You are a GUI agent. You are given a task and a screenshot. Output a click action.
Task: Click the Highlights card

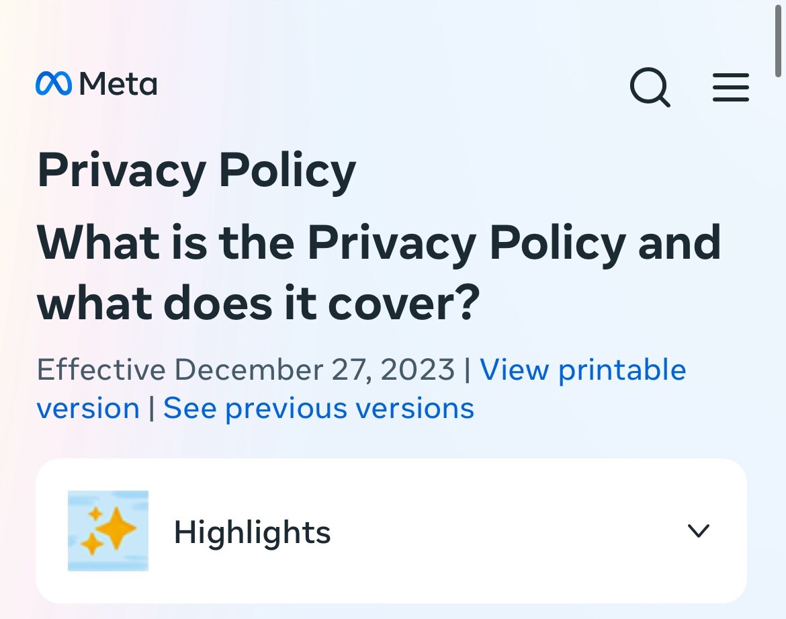tap(393, 531)
